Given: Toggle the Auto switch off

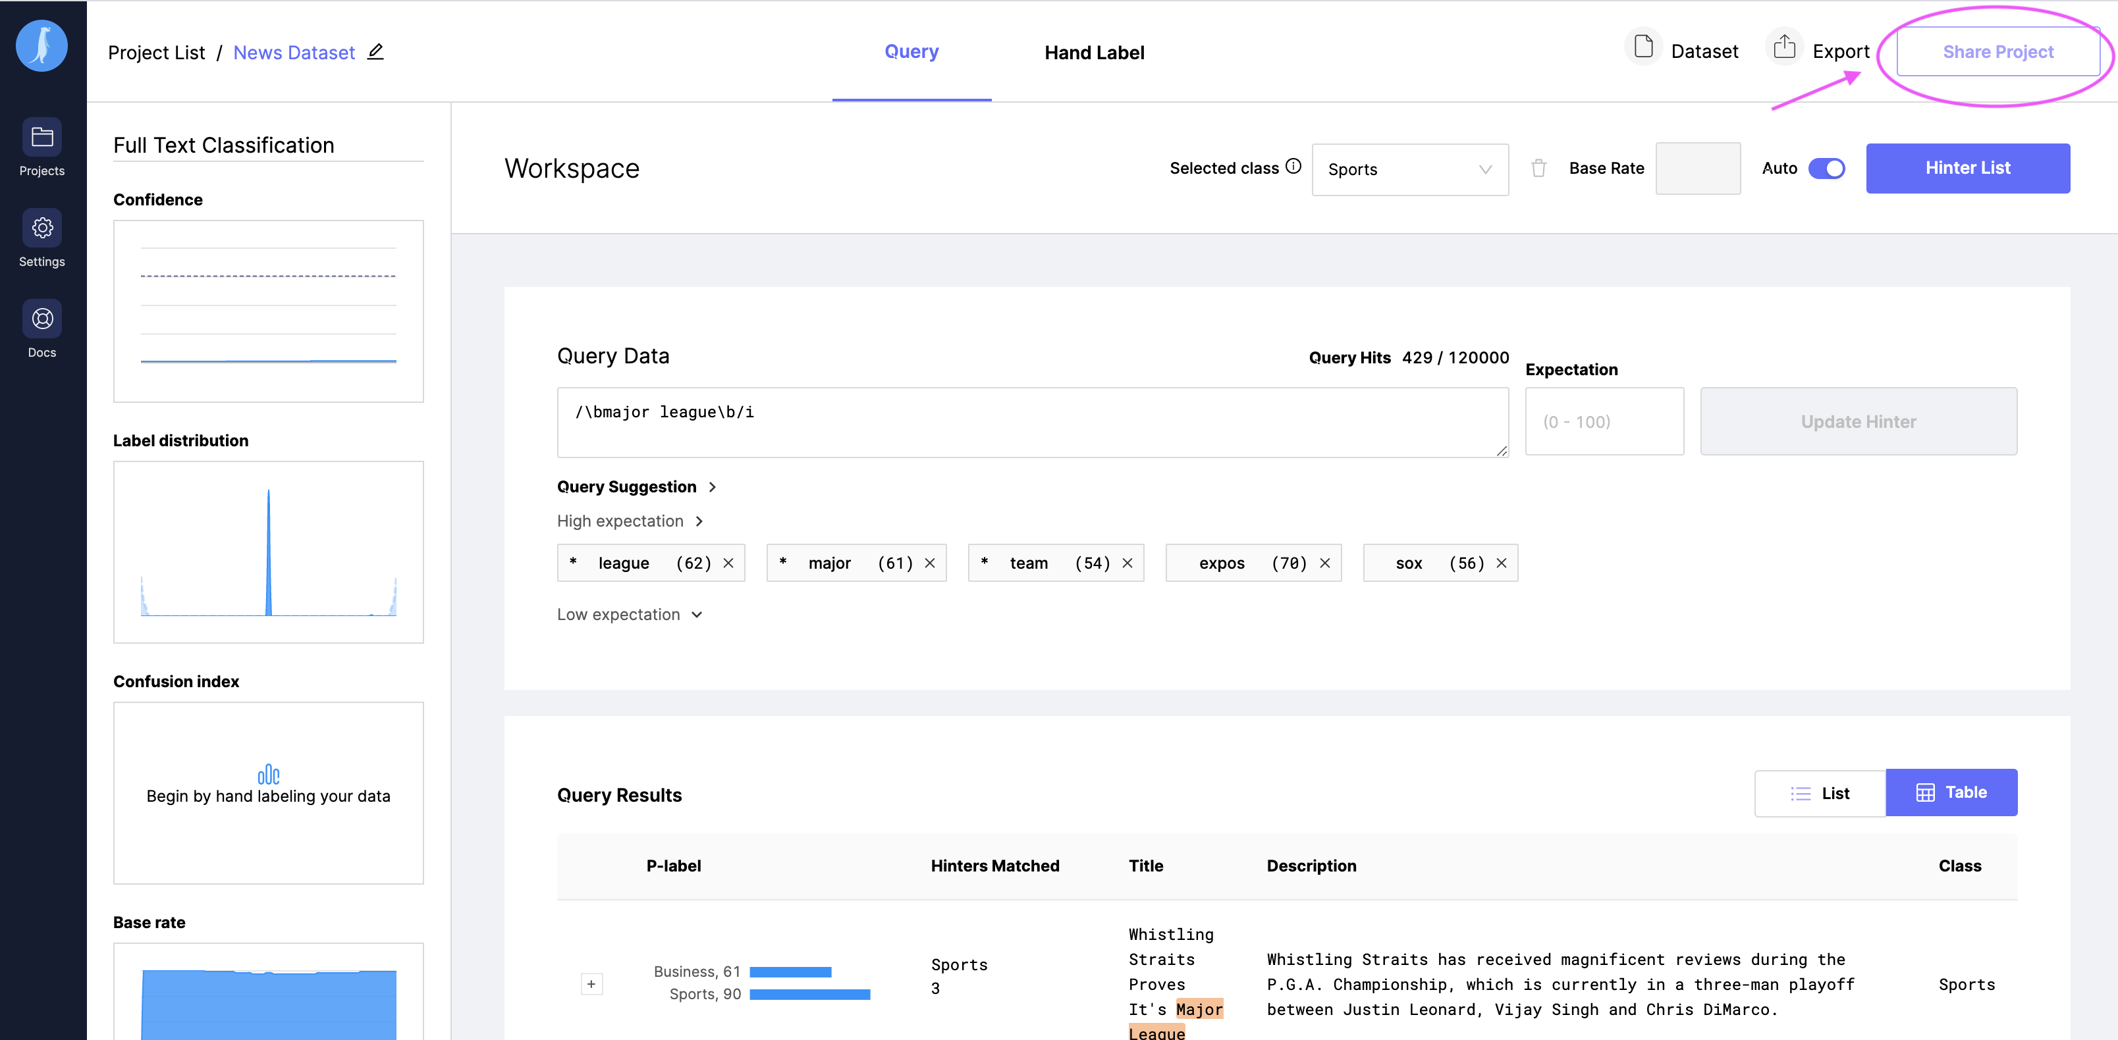Looking at the screenshot, I should click(1826, 169).
